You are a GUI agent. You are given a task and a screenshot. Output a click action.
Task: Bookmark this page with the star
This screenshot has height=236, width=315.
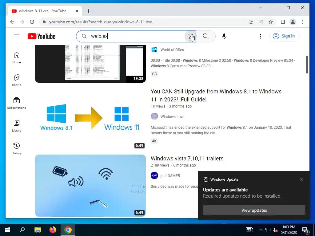coord(271,22)
